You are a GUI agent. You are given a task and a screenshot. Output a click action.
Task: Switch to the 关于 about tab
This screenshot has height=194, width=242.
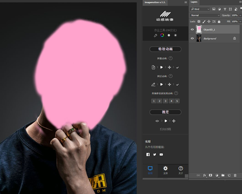click(181, 170)
